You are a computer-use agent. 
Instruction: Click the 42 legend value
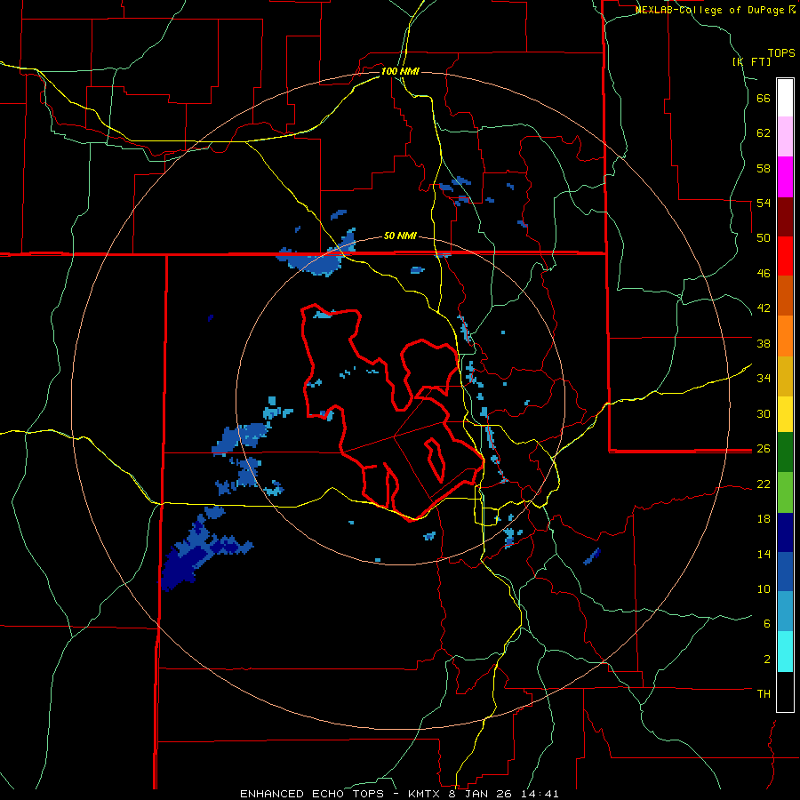pos(764,308)
